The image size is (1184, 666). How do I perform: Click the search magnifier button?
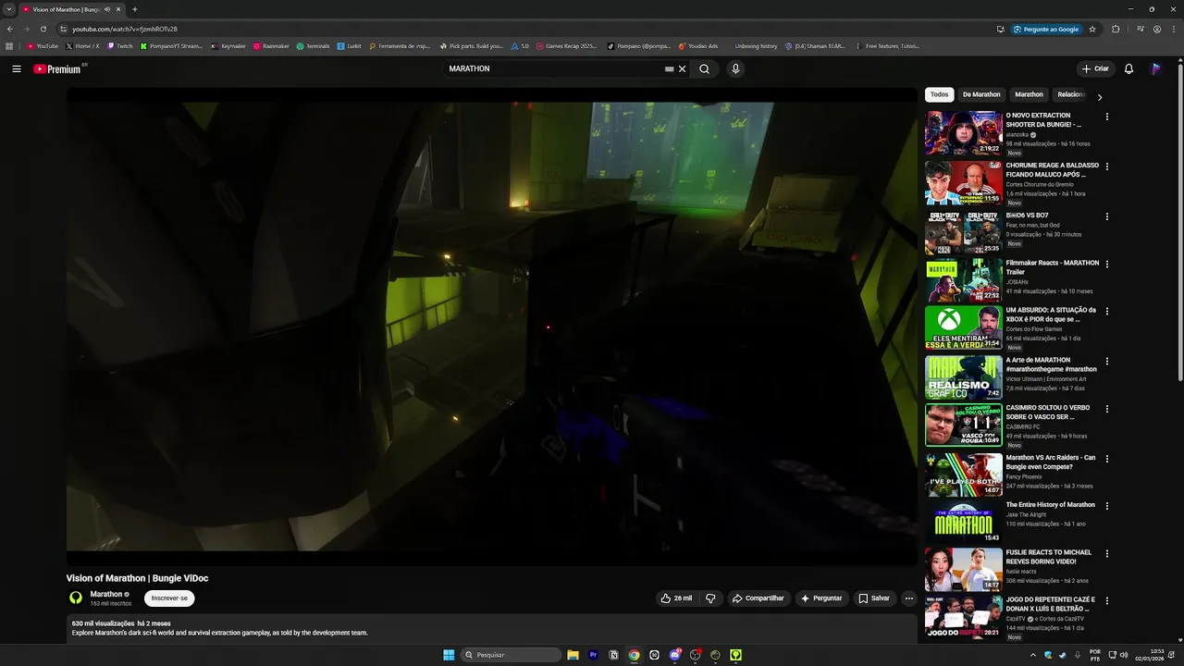704,68
